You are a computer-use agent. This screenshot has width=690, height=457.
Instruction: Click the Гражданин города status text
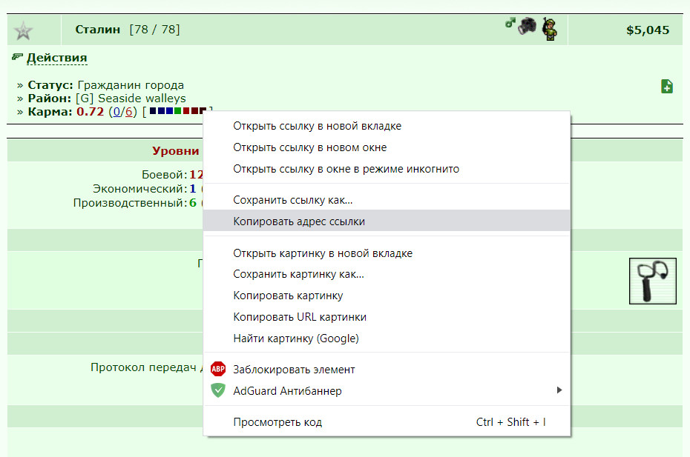coord(131,85)
